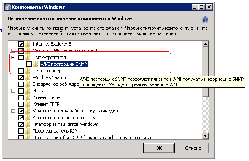This screenshot has height=161, width=249.
Task: Maximize the Компоненты Windows dialog
Action: tap(202, 7)
